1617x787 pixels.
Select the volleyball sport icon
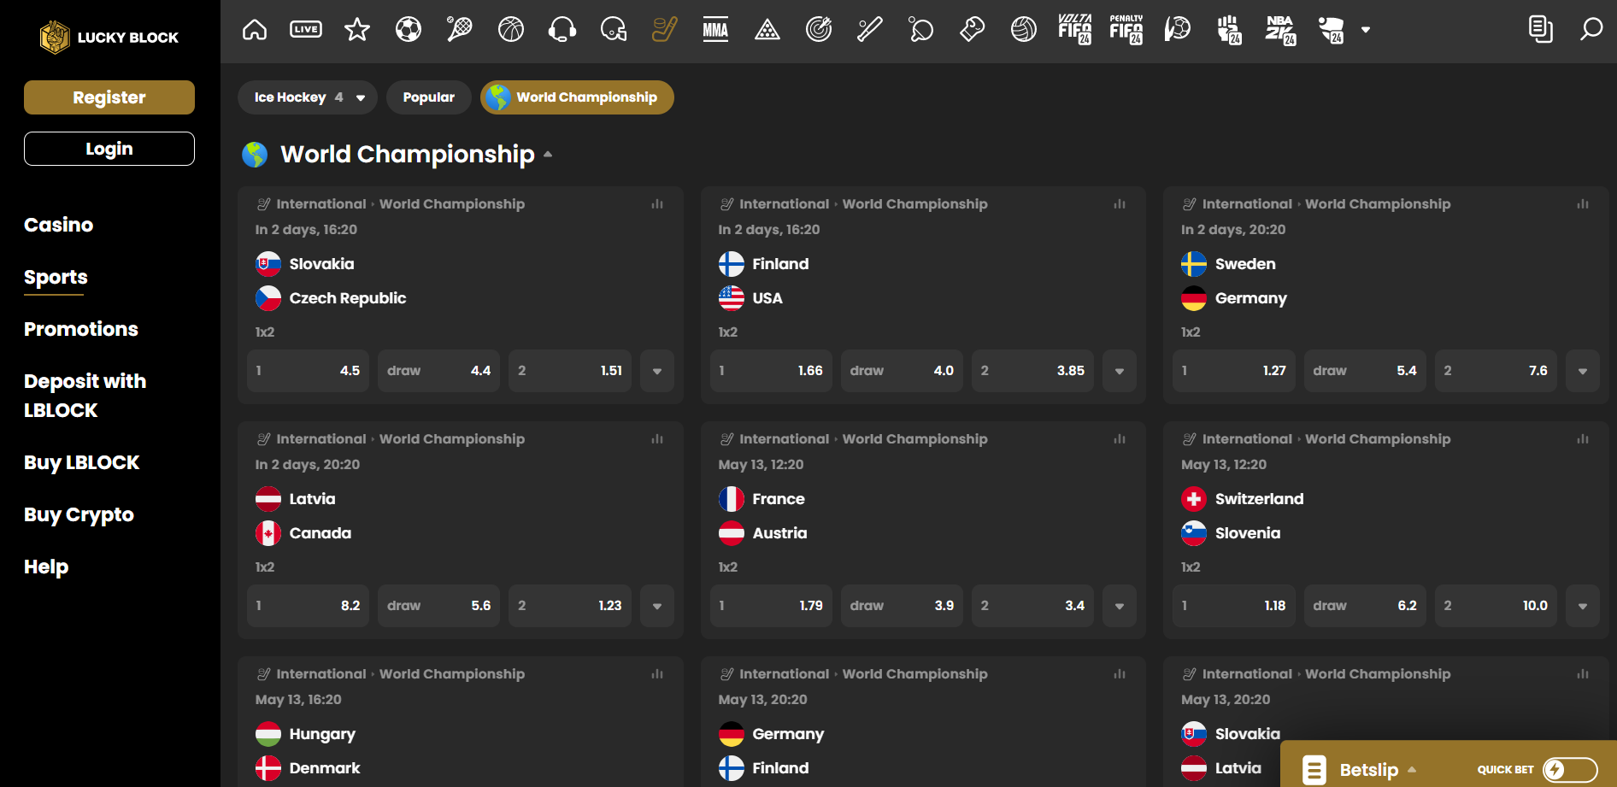point(1024,30)
